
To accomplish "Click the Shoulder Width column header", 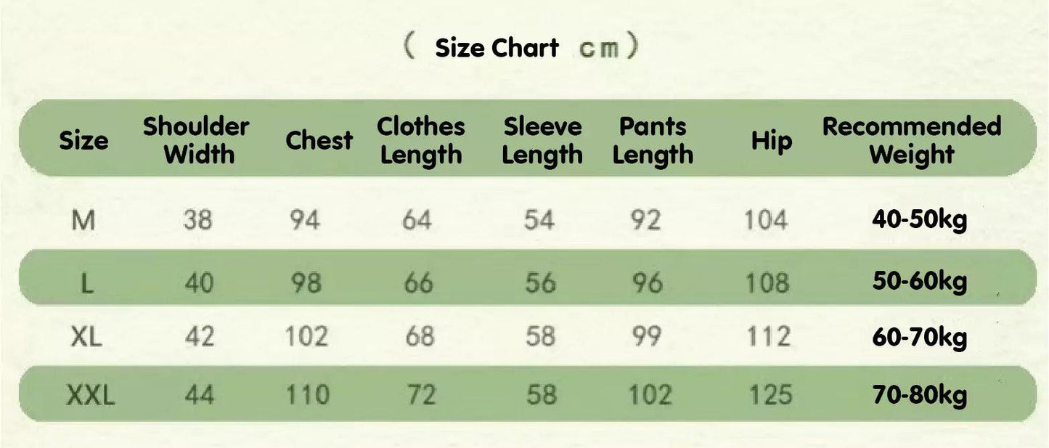I will [196, 139].
